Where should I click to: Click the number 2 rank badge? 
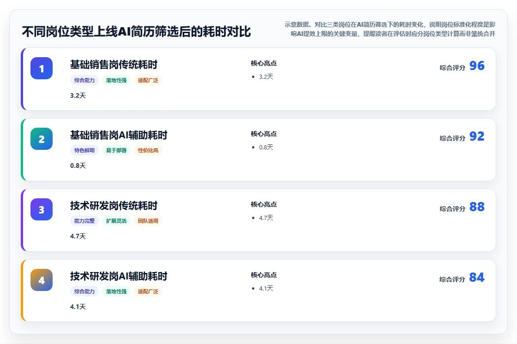[x=42, y=139]
